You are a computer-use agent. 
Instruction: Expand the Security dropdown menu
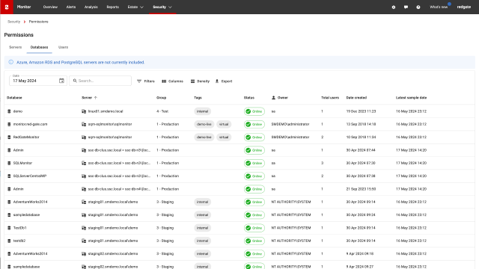coord(162,7)
